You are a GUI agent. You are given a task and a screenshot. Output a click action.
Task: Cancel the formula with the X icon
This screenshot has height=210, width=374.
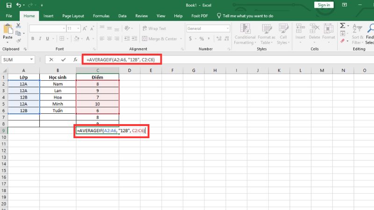(51, 60)
